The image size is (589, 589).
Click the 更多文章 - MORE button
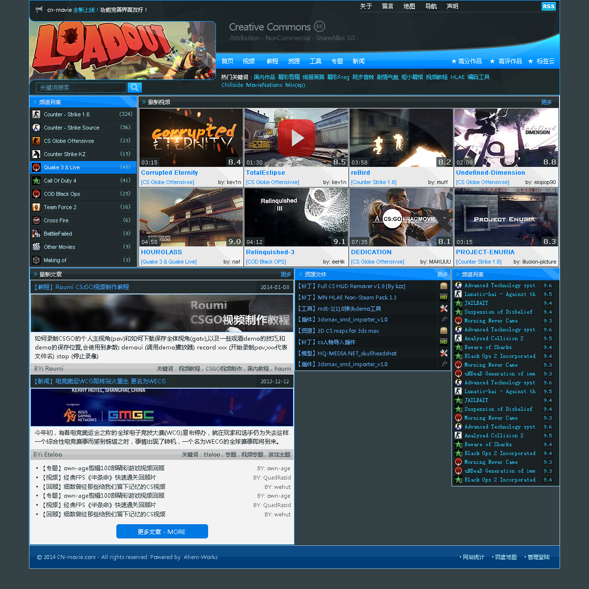point(162,532)
